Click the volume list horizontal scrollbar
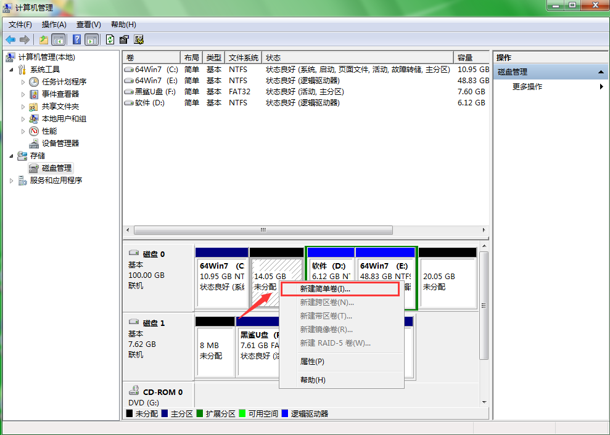 [x=263, y=230]
